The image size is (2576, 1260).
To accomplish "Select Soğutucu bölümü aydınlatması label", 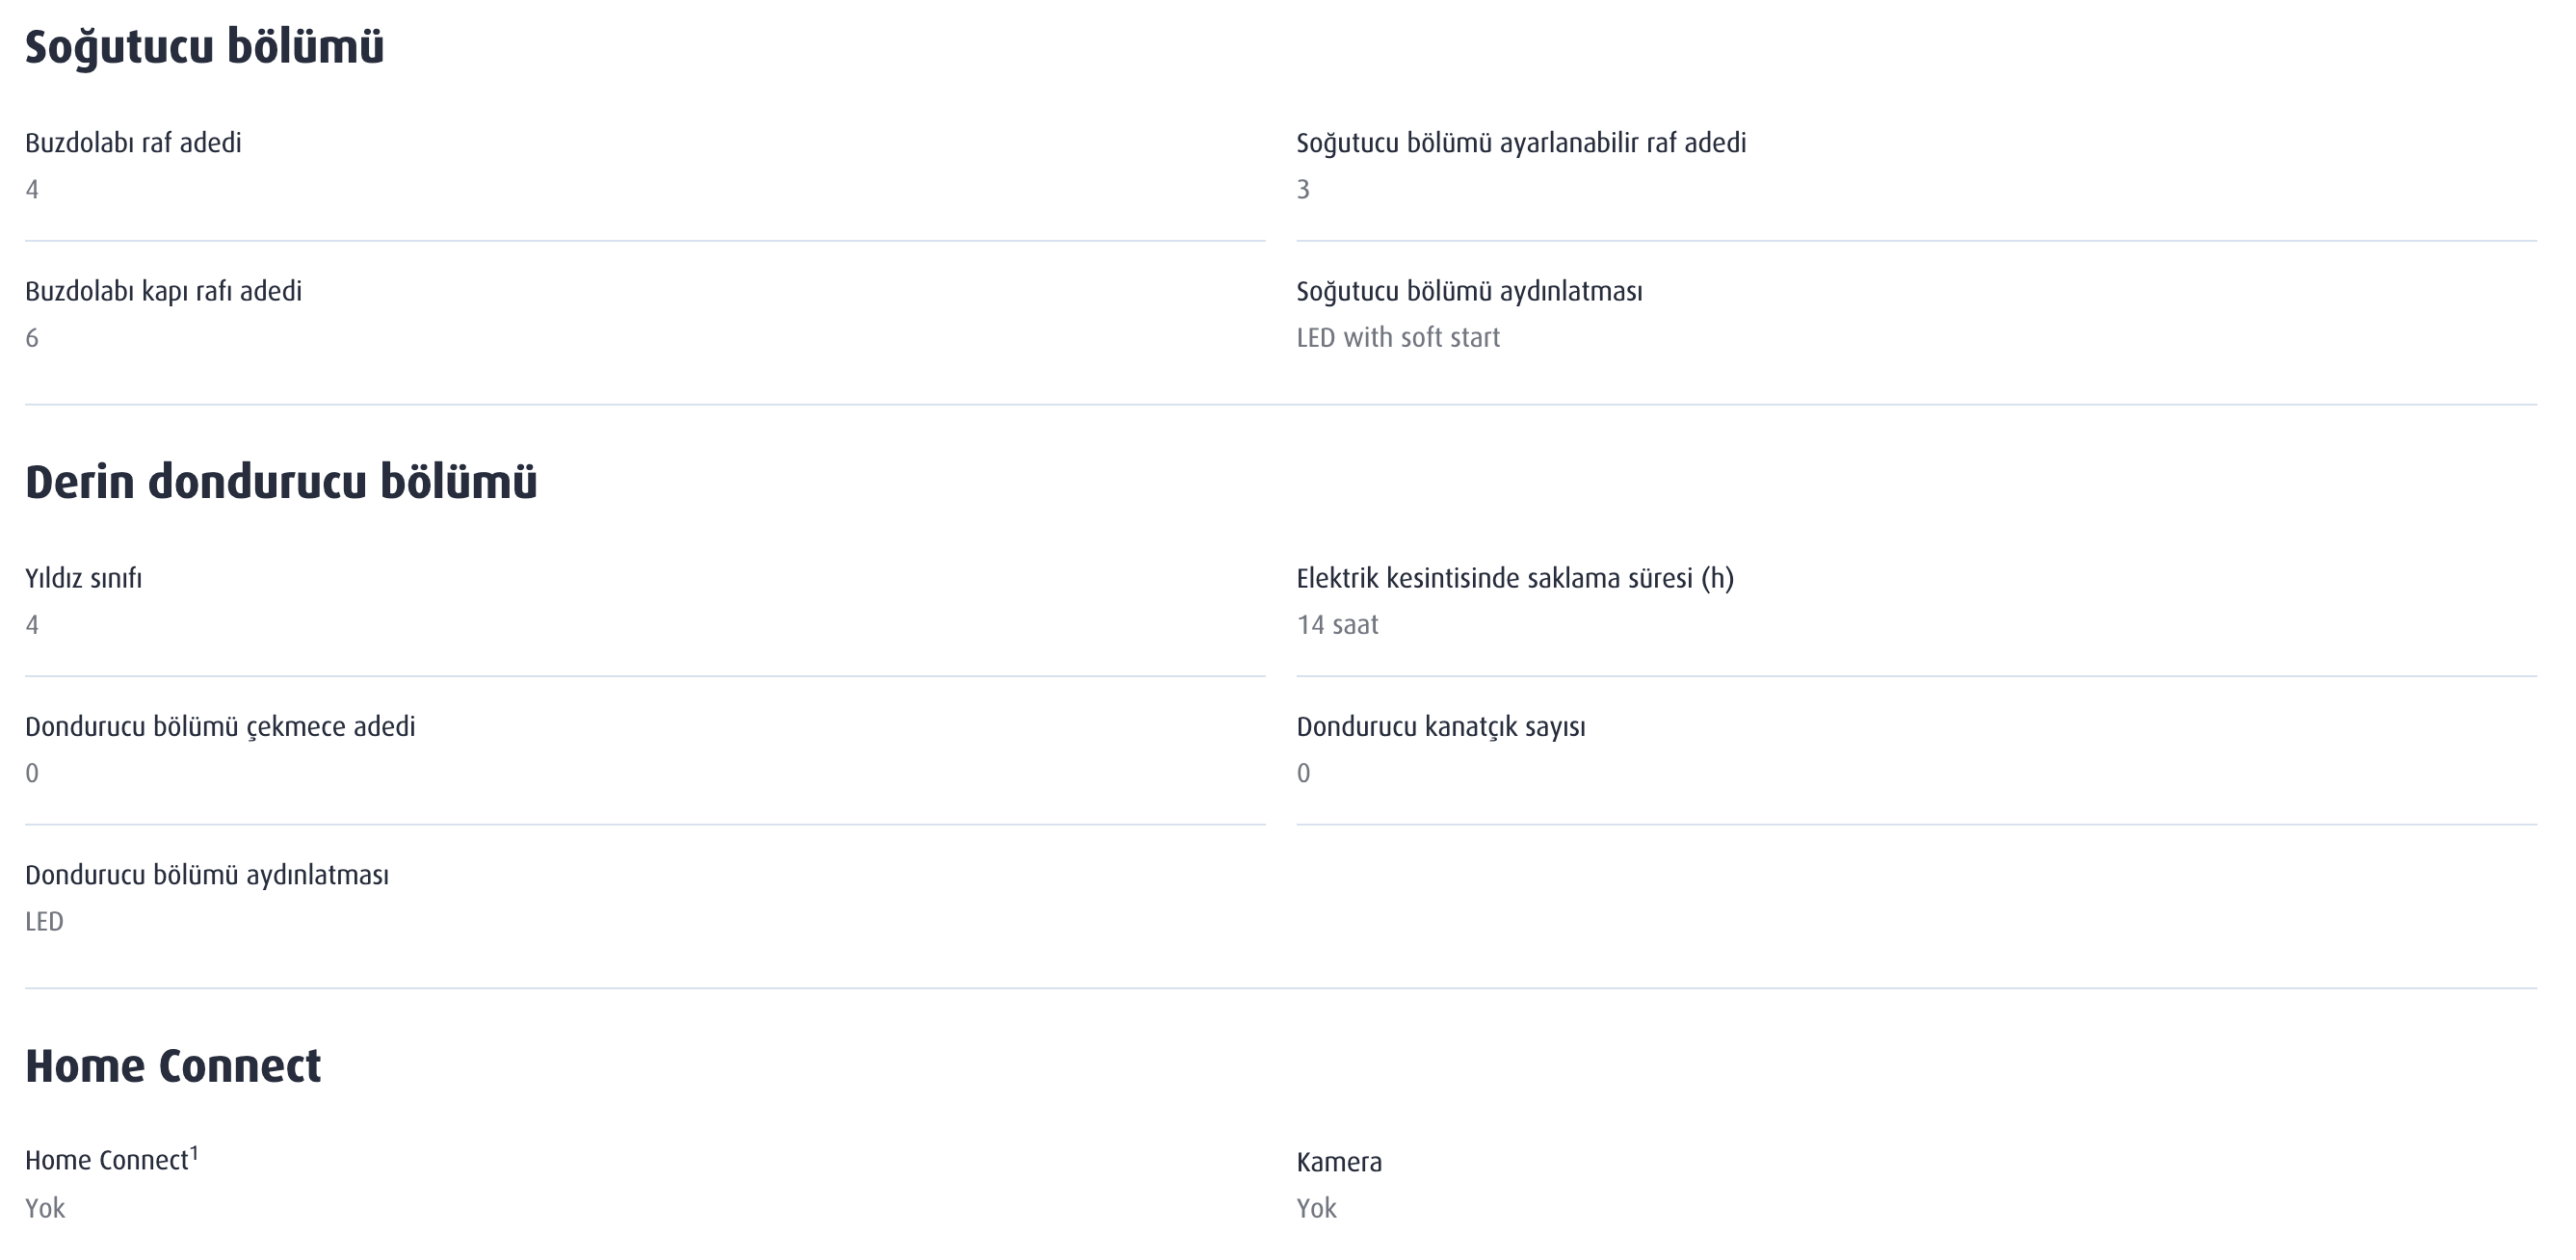I will 1469,291.
